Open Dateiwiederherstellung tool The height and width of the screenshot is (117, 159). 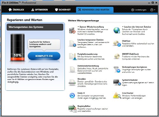point(88,66)
